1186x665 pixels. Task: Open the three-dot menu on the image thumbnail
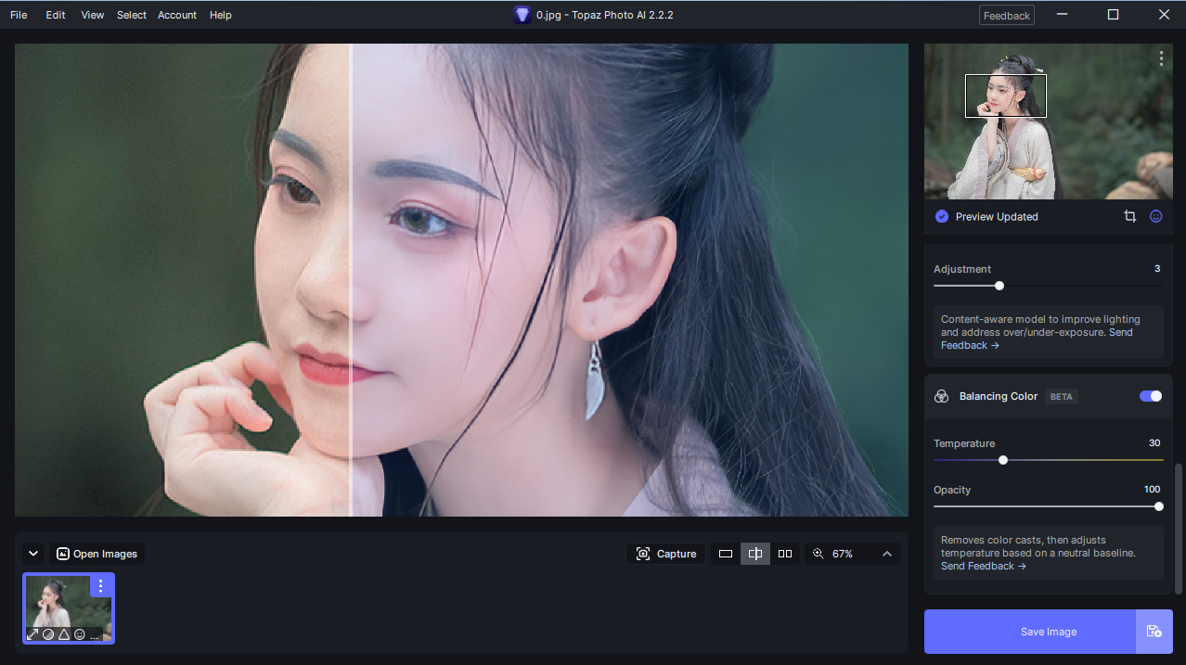tap(100, 585)
